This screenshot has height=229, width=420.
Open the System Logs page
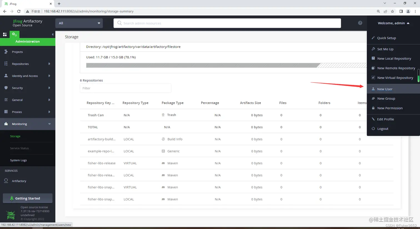click(x=18, y=160)
